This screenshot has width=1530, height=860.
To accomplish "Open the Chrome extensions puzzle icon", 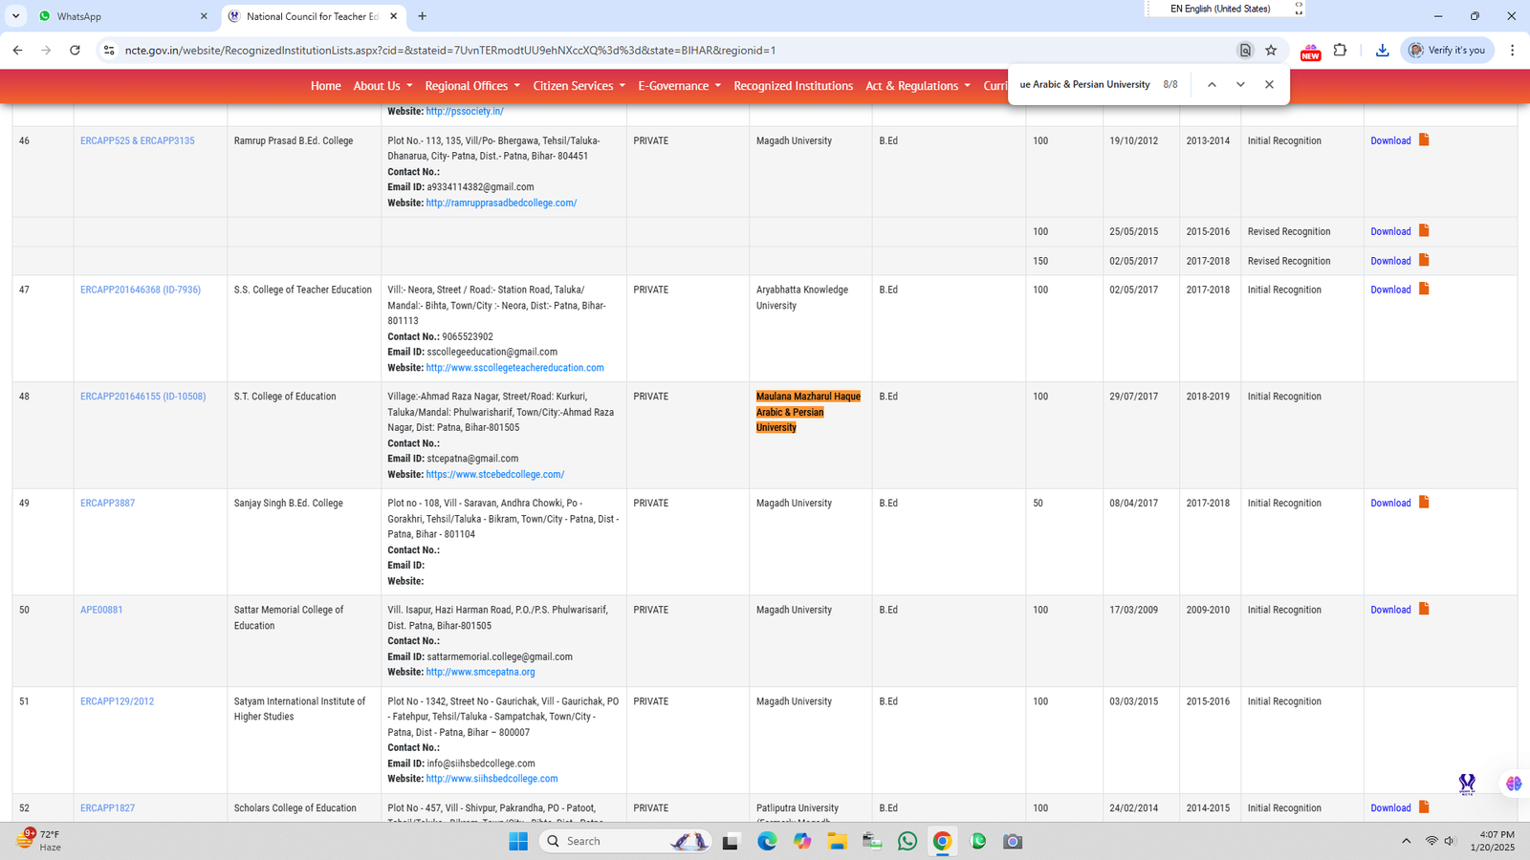I will pos(1340,51).
